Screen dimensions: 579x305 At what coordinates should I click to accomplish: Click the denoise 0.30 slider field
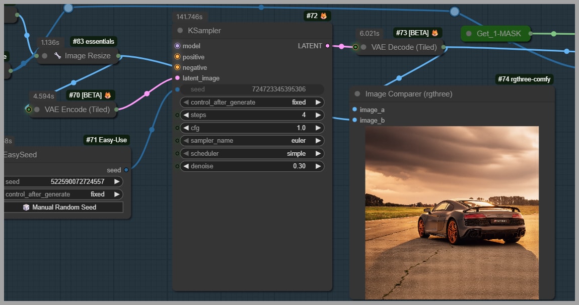(x=252, y=166)
